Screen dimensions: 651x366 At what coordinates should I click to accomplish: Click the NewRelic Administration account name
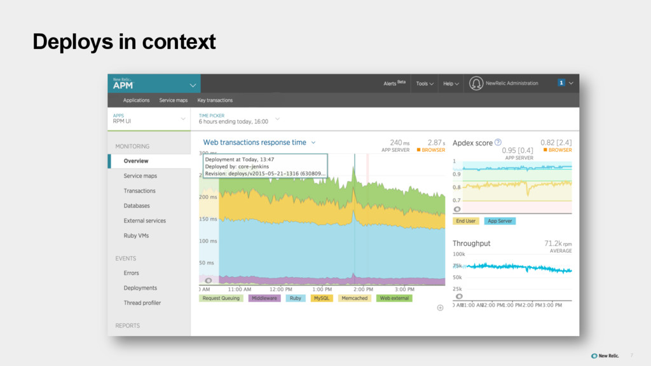tap(512, 83)
